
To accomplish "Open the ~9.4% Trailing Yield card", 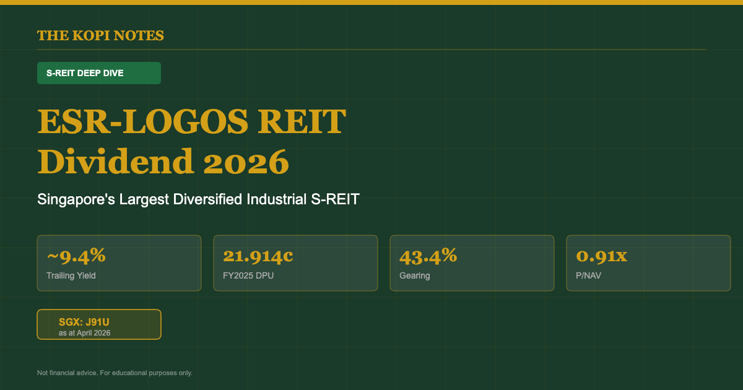I will 119,263.
